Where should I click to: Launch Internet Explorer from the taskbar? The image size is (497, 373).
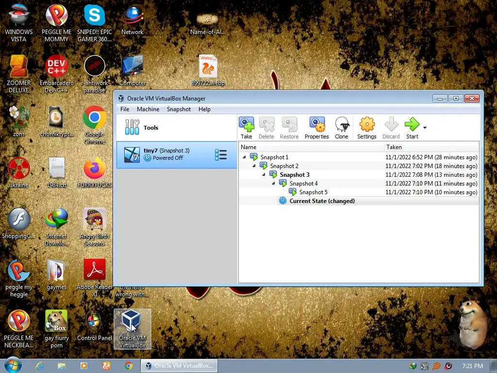39,366
